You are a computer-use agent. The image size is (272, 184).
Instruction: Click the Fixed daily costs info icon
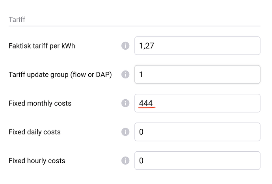coord(125,132)
